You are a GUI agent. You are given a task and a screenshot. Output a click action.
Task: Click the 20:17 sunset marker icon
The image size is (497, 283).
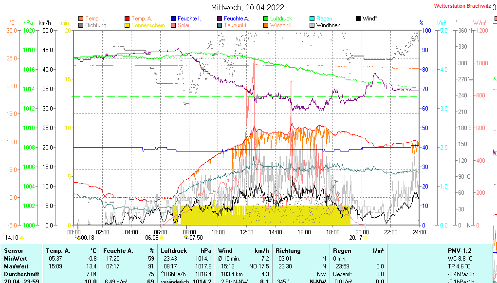(x=365, y=238)
